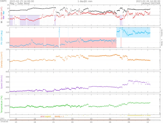
Task: Click the 100 tick on the density axis
Action: pyautogui.click(x=7, y=49)
